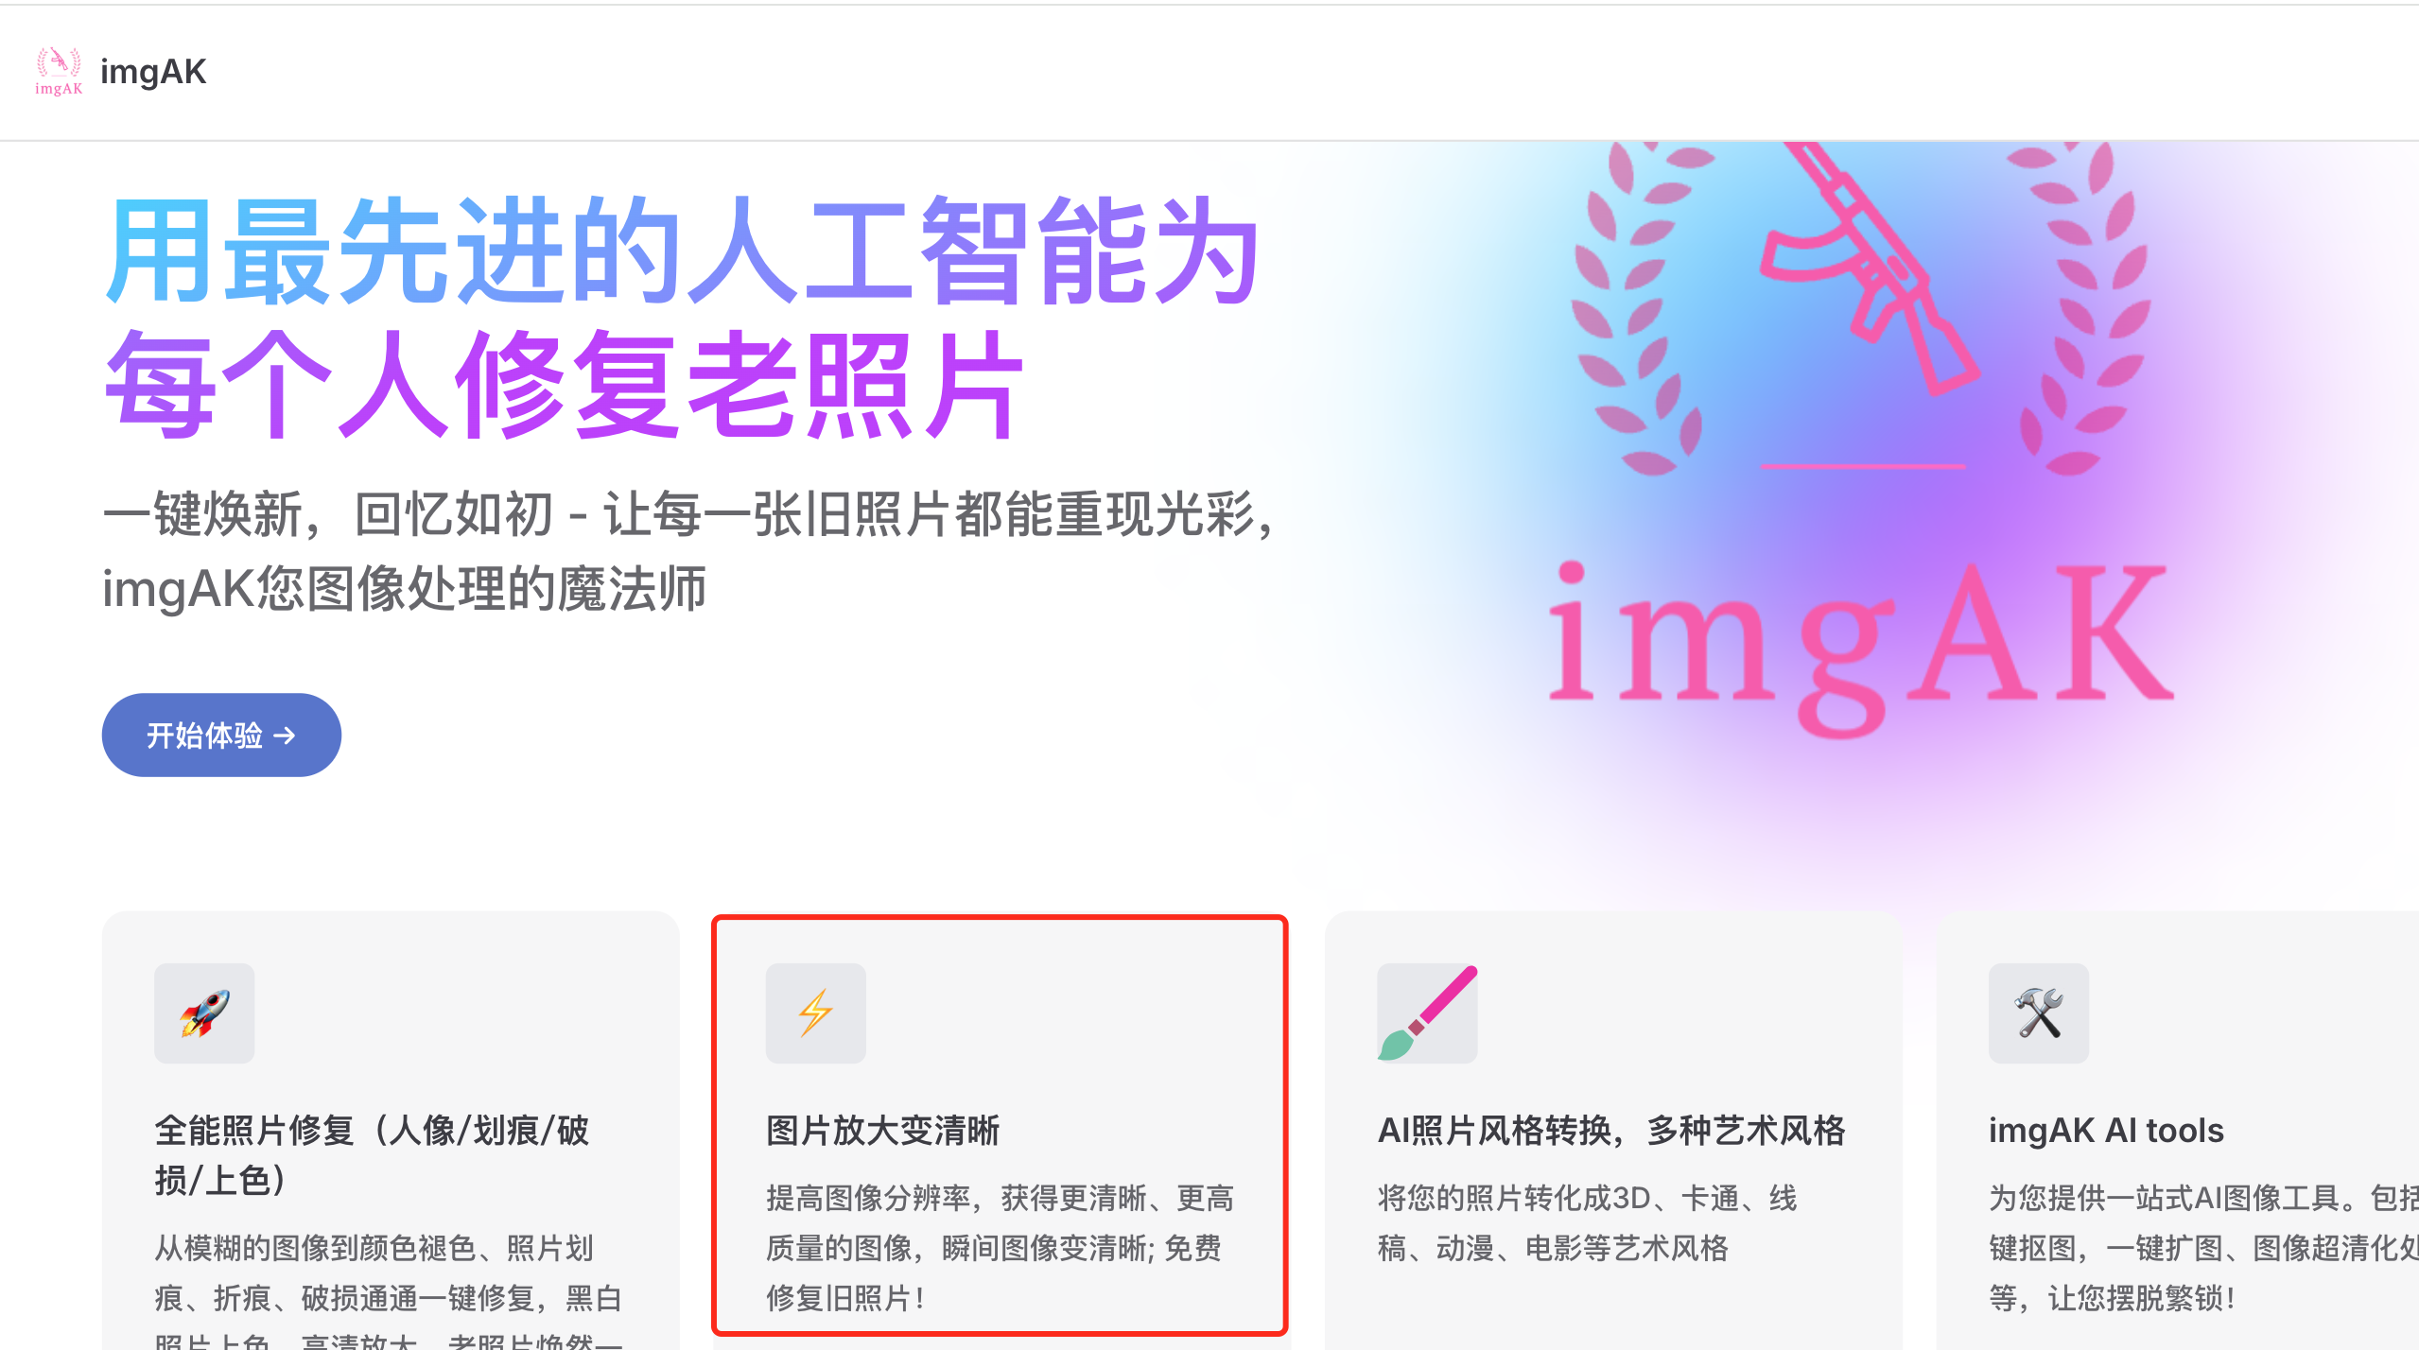
Task: Click the hammer and wrench tools icon
Action: tap(2039, 1013)
